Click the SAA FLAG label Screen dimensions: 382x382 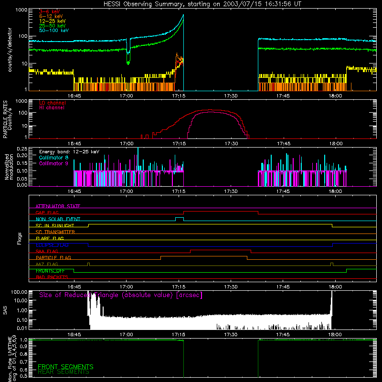pyautogui.click(x=47, y=251)
